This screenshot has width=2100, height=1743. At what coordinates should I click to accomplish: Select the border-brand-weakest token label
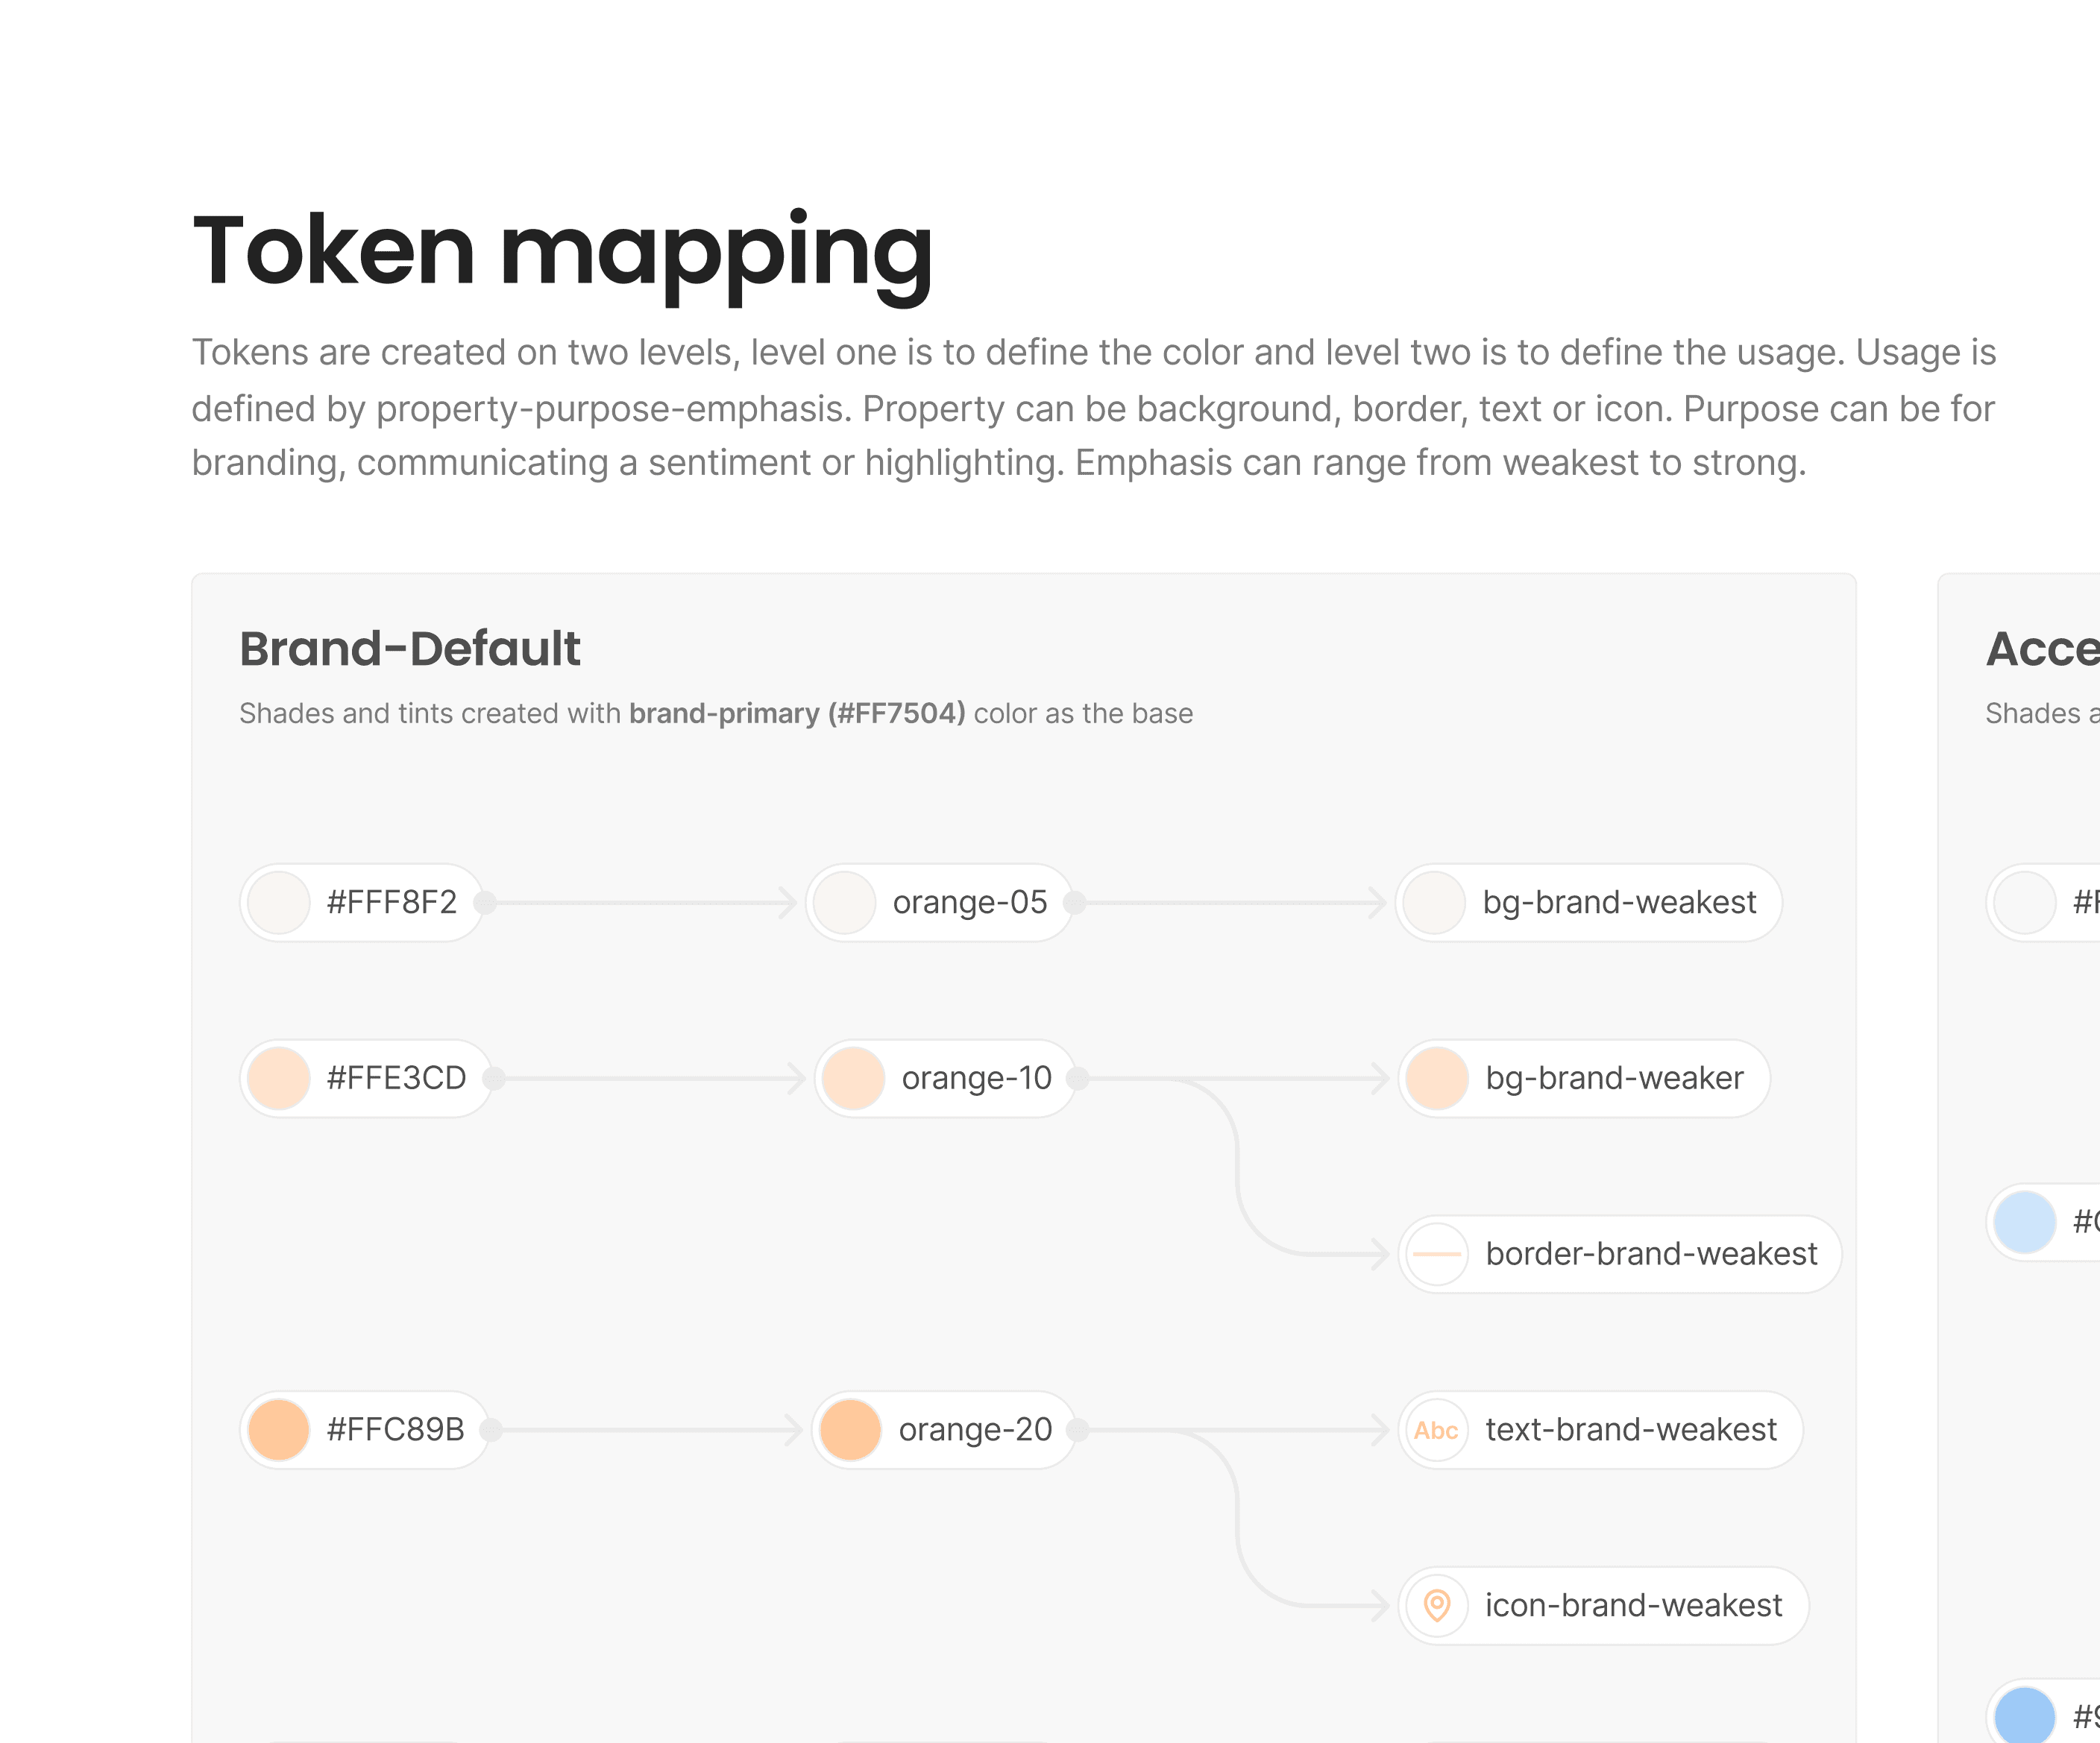pos(1651,1254)
